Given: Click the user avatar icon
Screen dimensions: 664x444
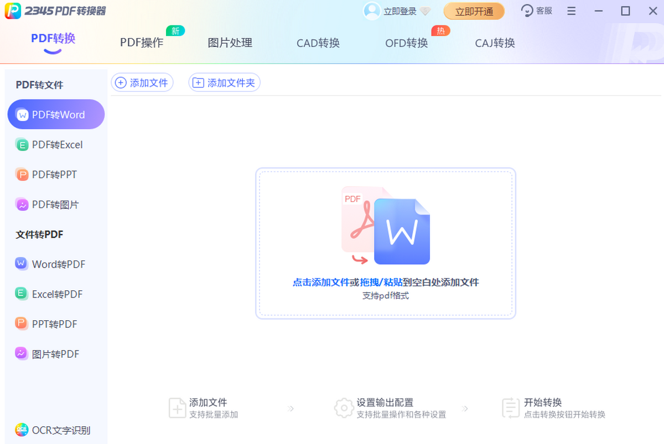Looking at the screenshot, I should (x=372, y=11).
